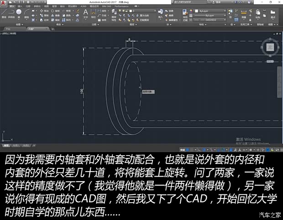Click the Edit Attributes (编辑属性) button

coord(172,20)
